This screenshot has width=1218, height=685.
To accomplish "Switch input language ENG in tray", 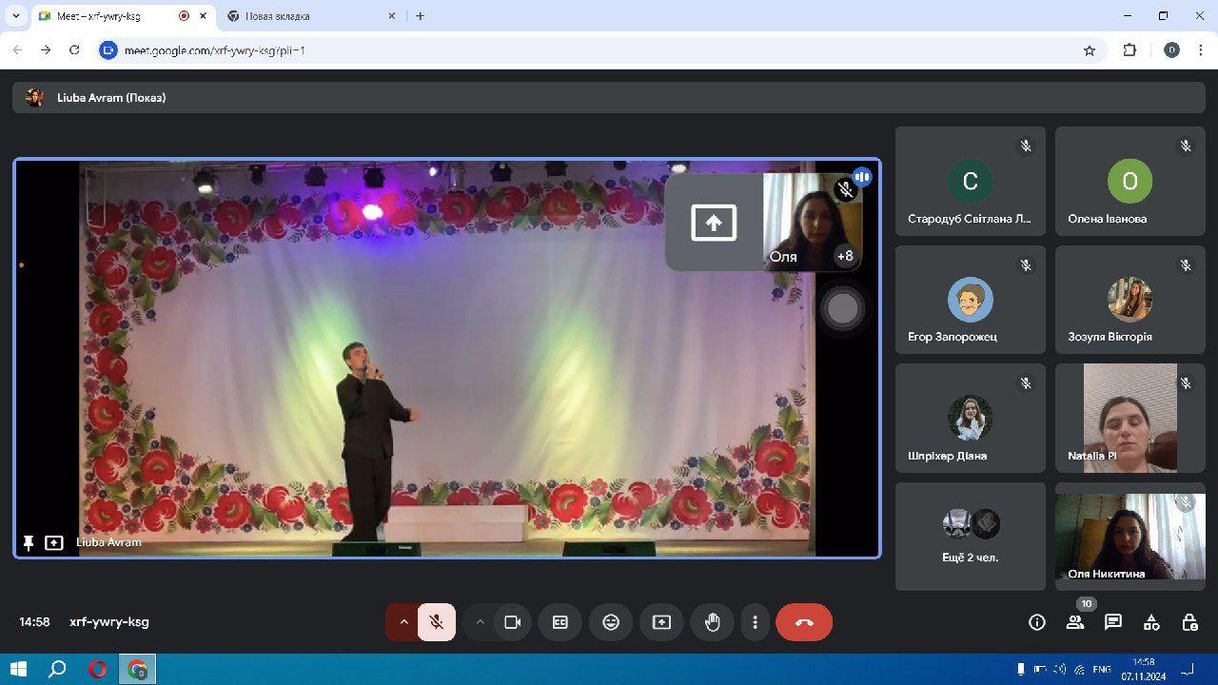I will tap(1102, 670).
